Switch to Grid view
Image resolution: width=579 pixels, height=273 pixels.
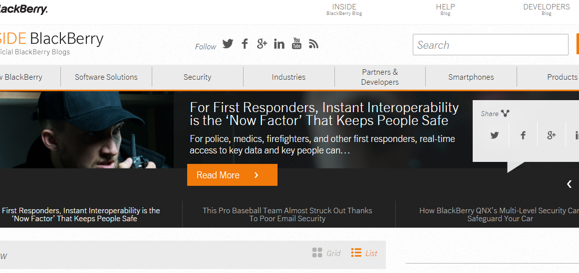[x=326, y=253]
